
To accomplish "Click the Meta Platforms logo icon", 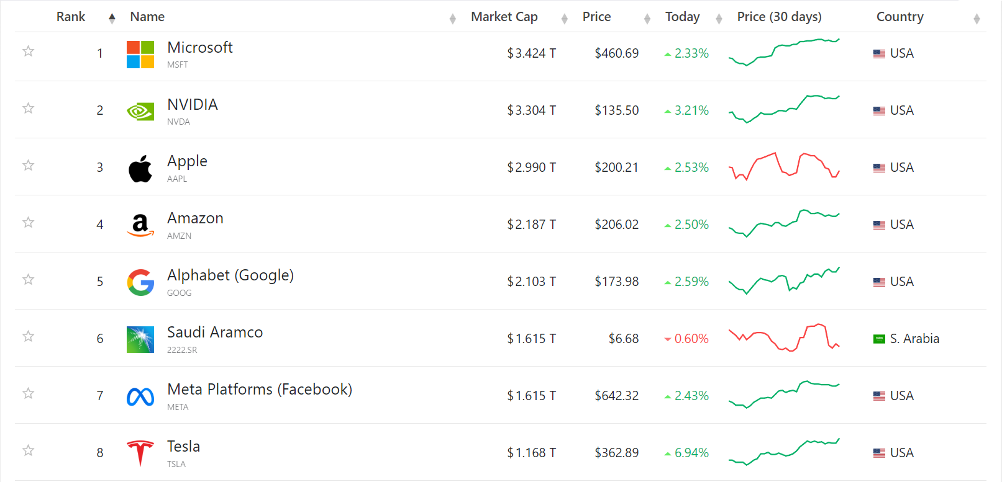I will click(140, 397).
